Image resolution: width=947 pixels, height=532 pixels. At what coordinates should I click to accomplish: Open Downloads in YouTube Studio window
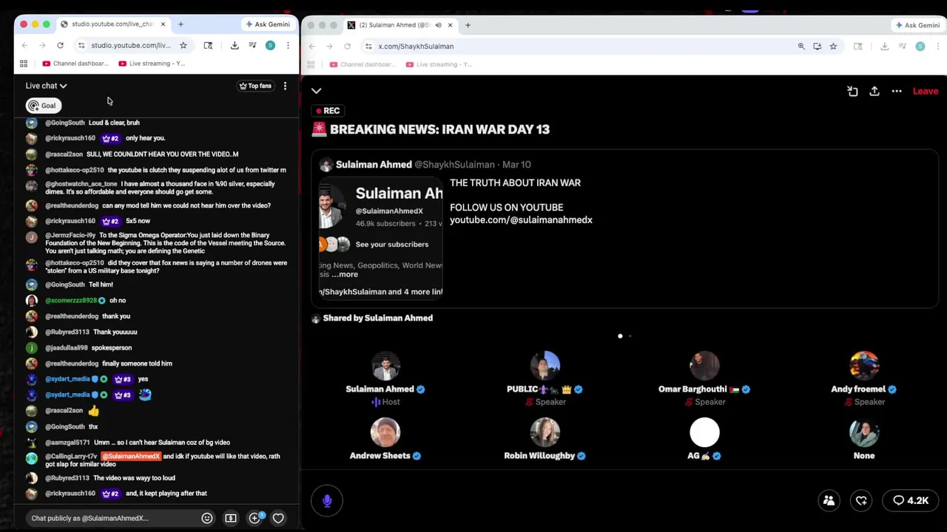pos(235,45)
